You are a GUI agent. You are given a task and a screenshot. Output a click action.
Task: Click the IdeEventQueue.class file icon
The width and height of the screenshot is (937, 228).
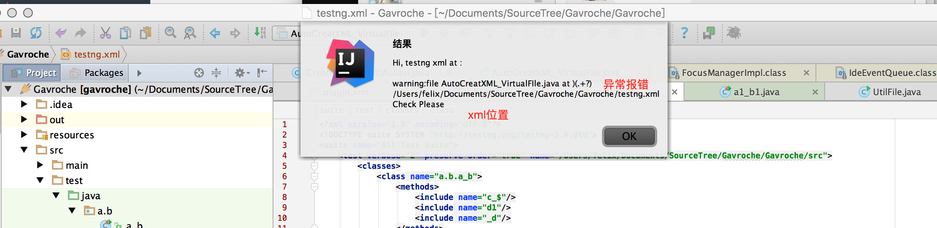coord(841,73)
